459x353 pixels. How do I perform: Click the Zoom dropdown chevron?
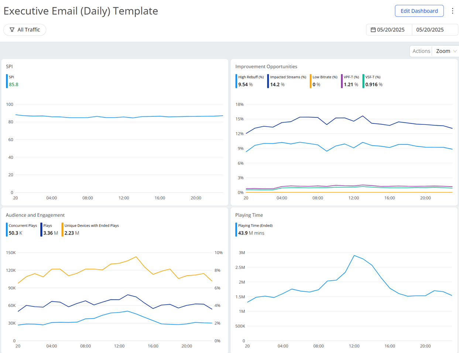coord(455,51)
